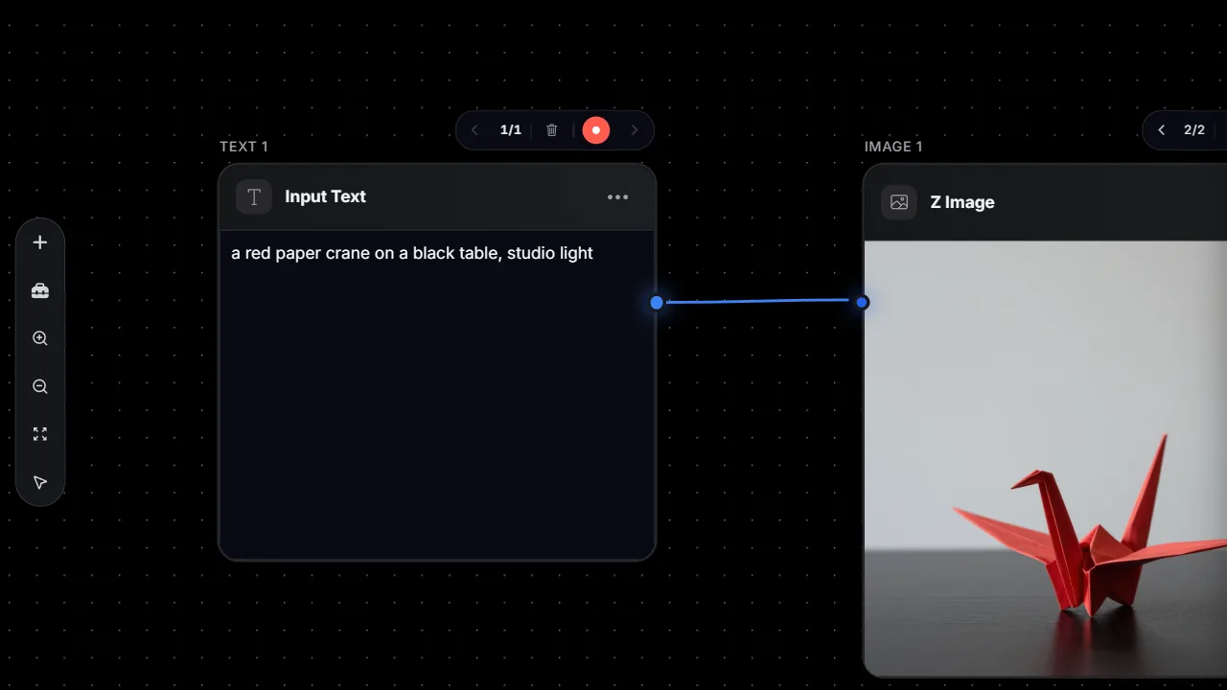Click the red record button above Text 1

(x=596, y=130)
